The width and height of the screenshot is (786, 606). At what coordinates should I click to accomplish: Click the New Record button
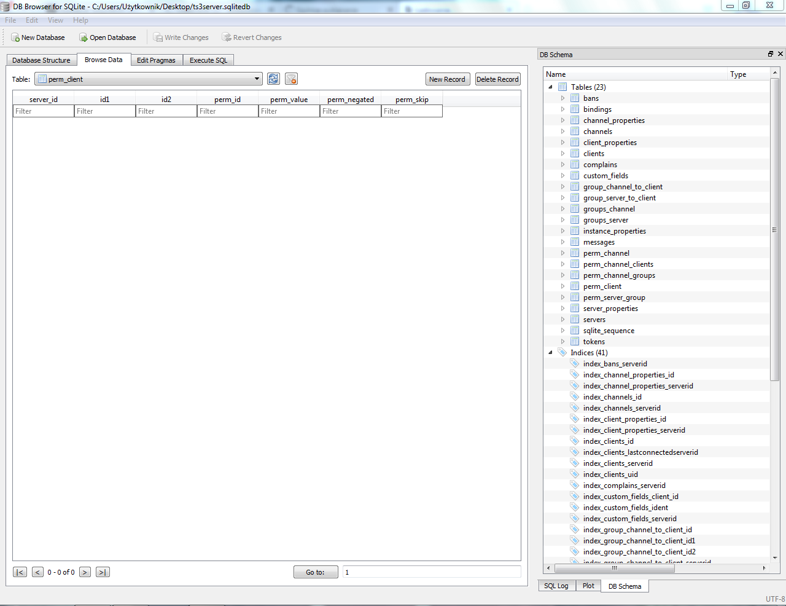pos(447,79)
